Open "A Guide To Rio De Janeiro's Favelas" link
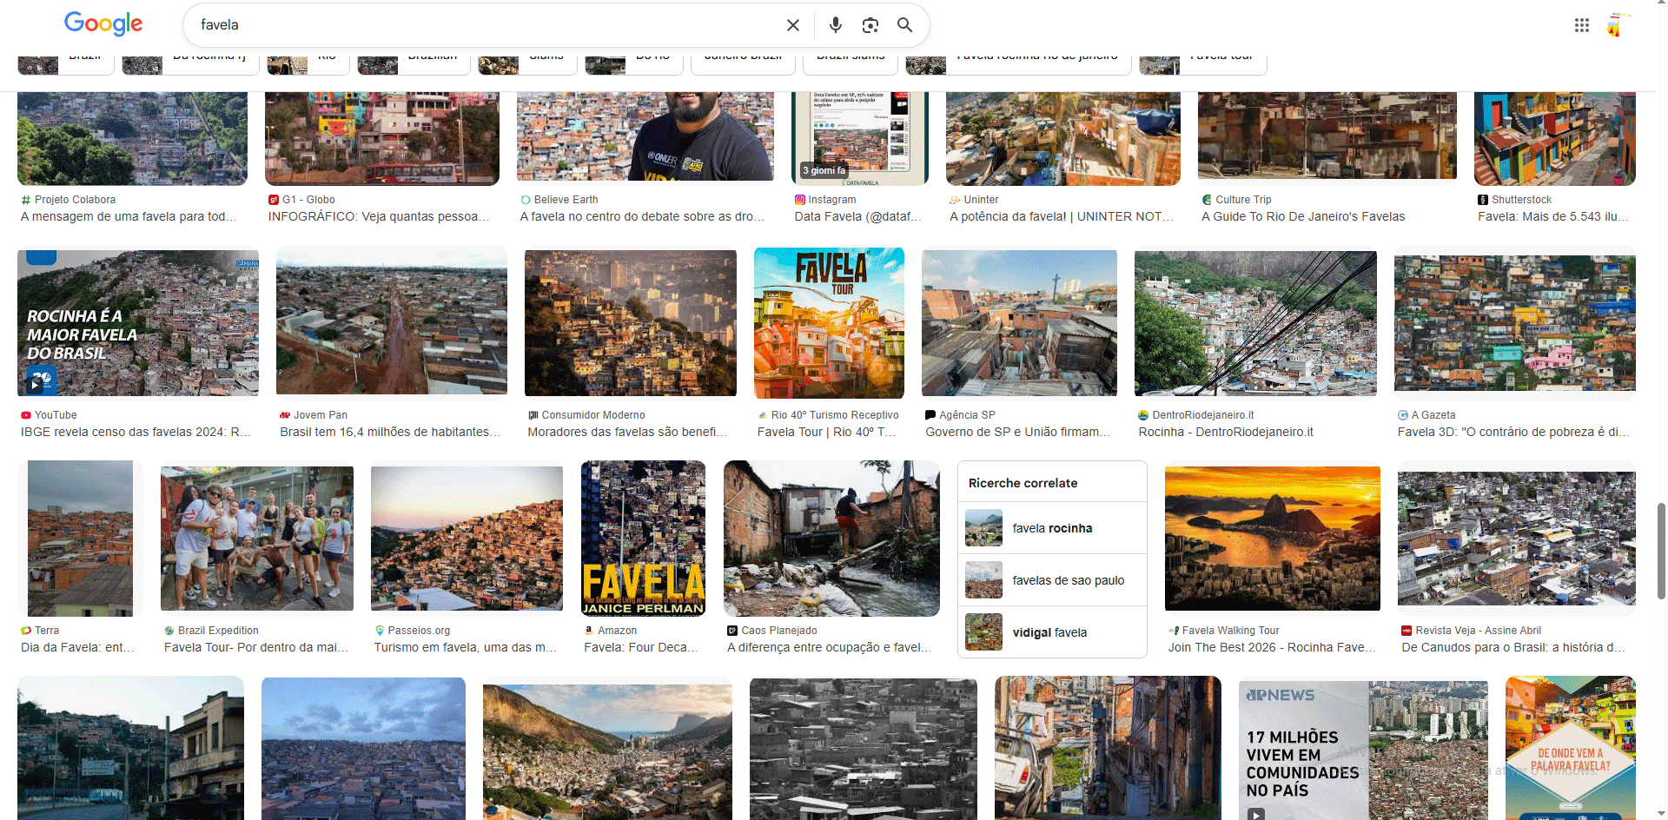 (x=1302, y=216)
